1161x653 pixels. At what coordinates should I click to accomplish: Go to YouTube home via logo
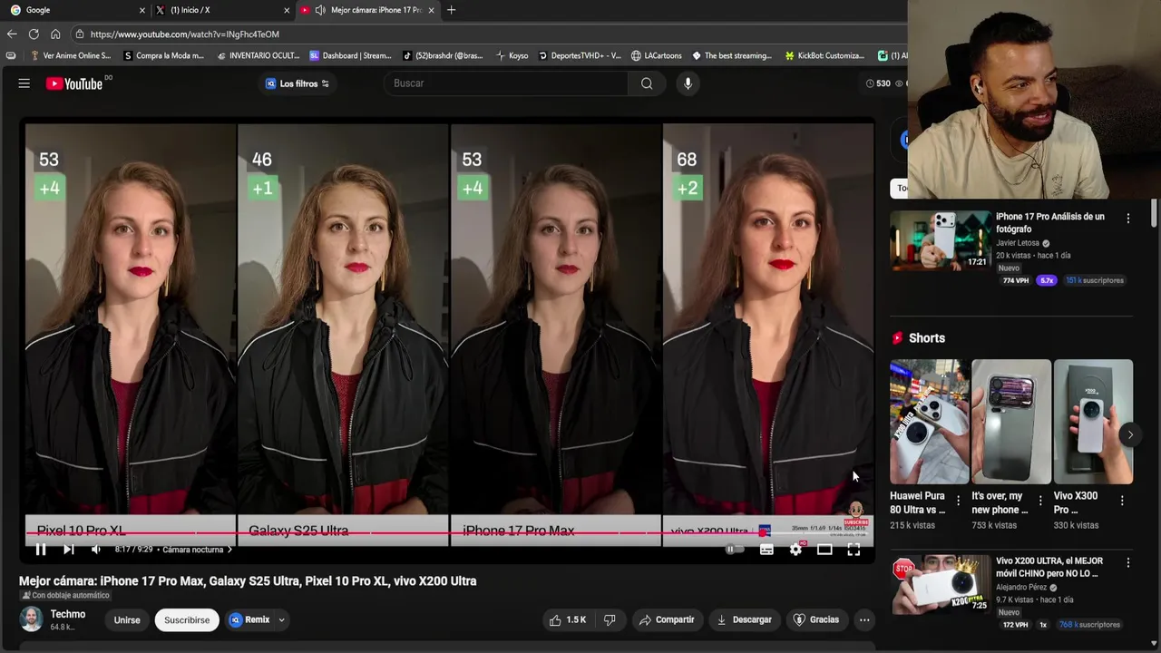tap(74, 83)
